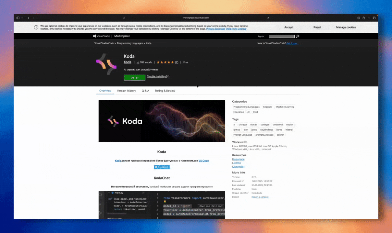Open Safari downloads icon
This screenshot has height=233, width=392.
point(359,18)
